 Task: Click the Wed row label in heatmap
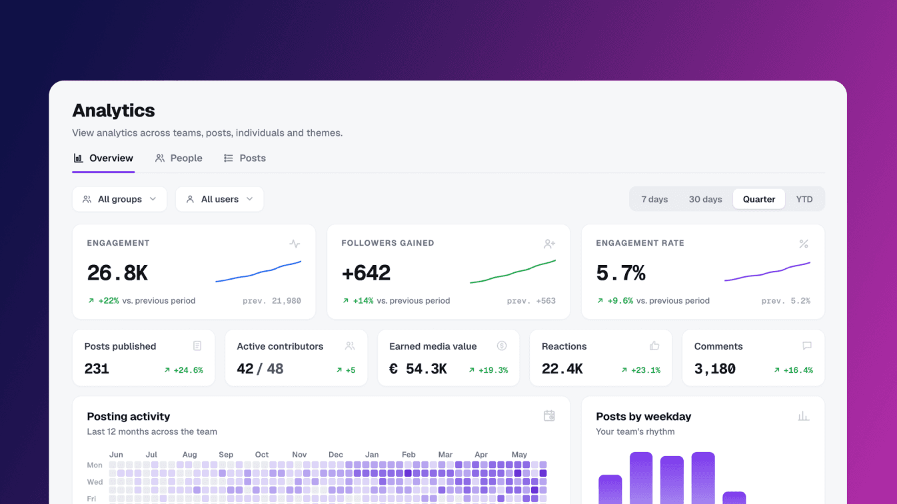click(95, 482)
